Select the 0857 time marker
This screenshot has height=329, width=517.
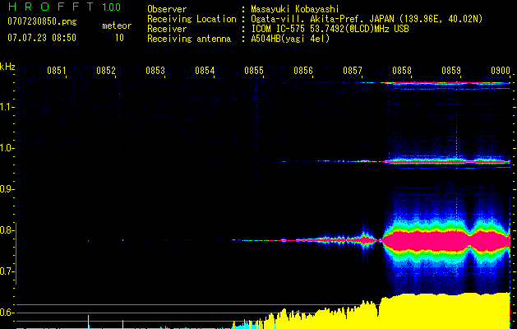coord(353,72)
